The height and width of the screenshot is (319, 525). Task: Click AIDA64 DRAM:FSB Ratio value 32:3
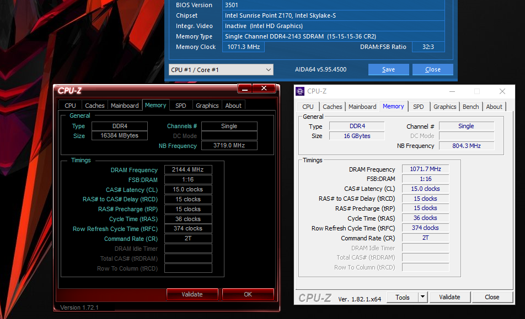pyautogui.click(x=428, y=47)
